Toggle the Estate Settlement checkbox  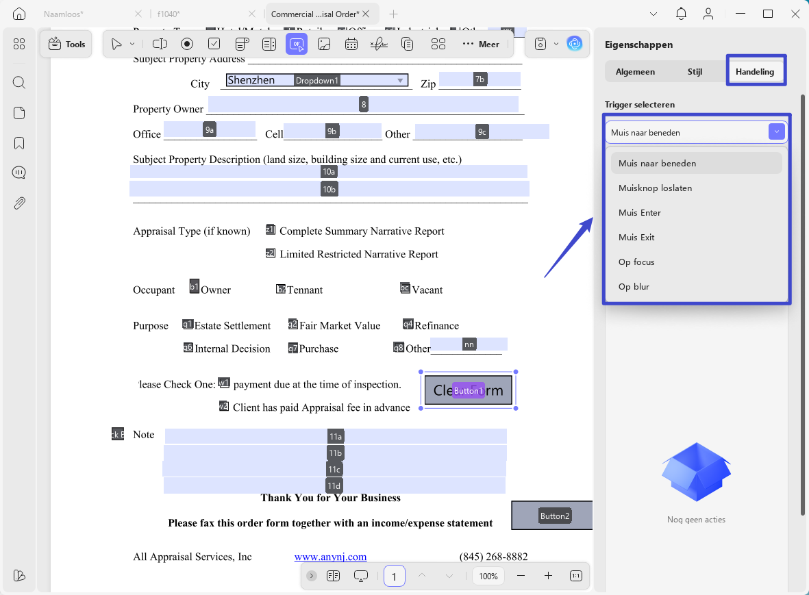pos(187,325)
